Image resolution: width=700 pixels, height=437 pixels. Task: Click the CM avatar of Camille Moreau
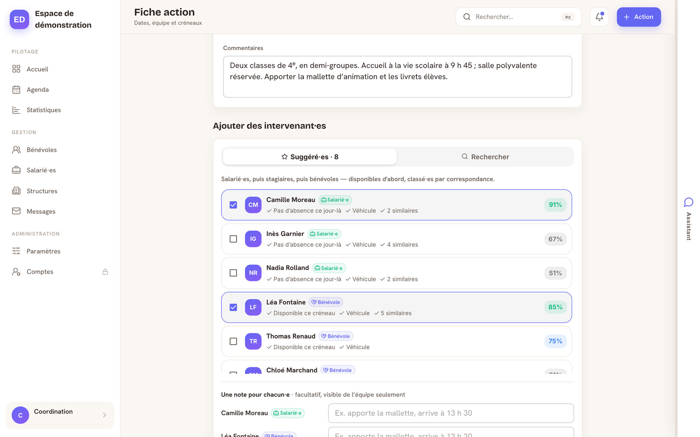pyautogui.click(x=253, y=205)
